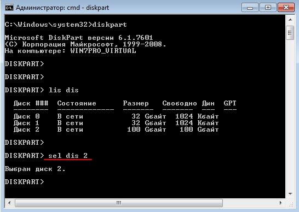Click the '1024 Кбайт' free space of Диск 1
Image resolution: width=299 pixels, height=212 pixels.
(x=197, y=123)
